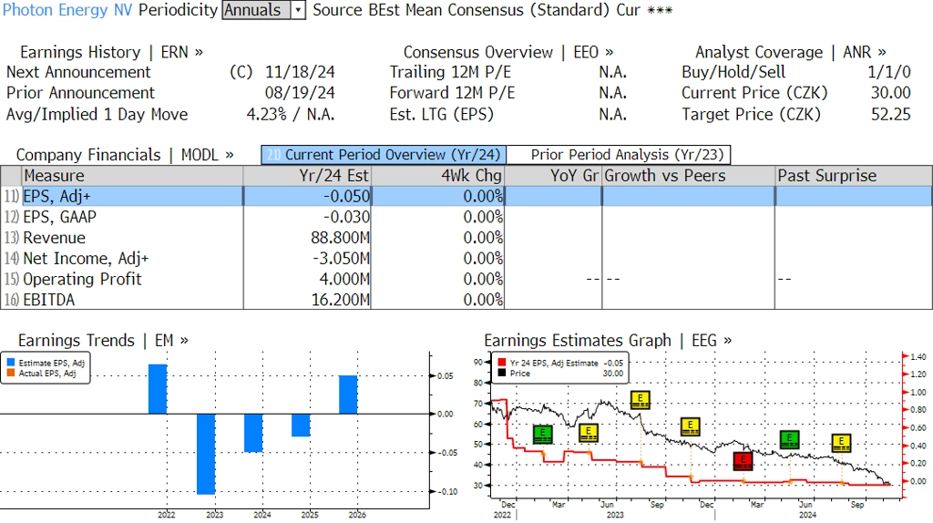Open Earnings Estimates Graph EEG link
Image resolution: width=933 pixels, height=523 pixels.
pos(608,341)
